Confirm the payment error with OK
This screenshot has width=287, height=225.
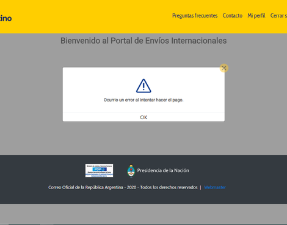(x=143, y=117)
